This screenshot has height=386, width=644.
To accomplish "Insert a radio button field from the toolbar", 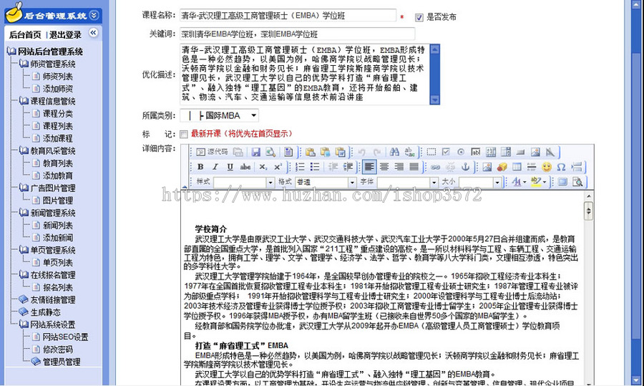I will (x=461, y=152).
